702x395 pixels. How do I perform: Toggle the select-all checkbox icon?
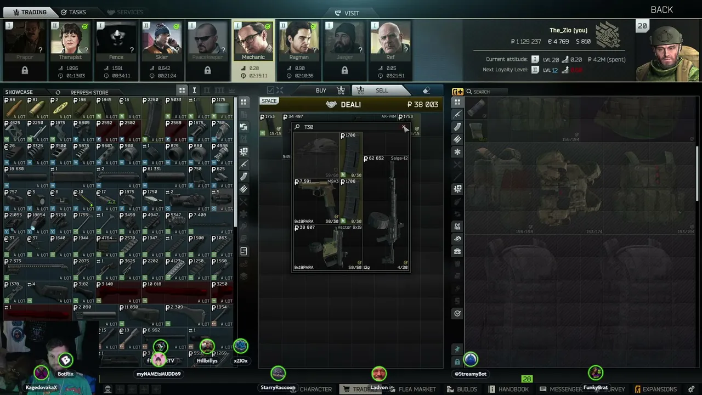click(270, 91)
